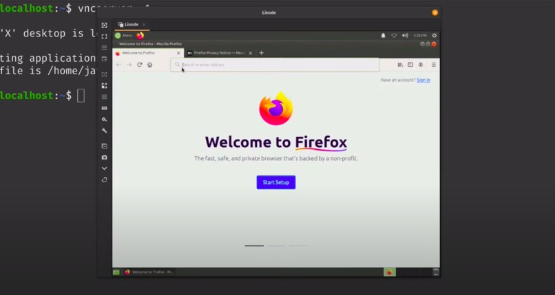The image size is (555, 295).
Task: Open the Firefox account icon
Action: tap(421, 65)
